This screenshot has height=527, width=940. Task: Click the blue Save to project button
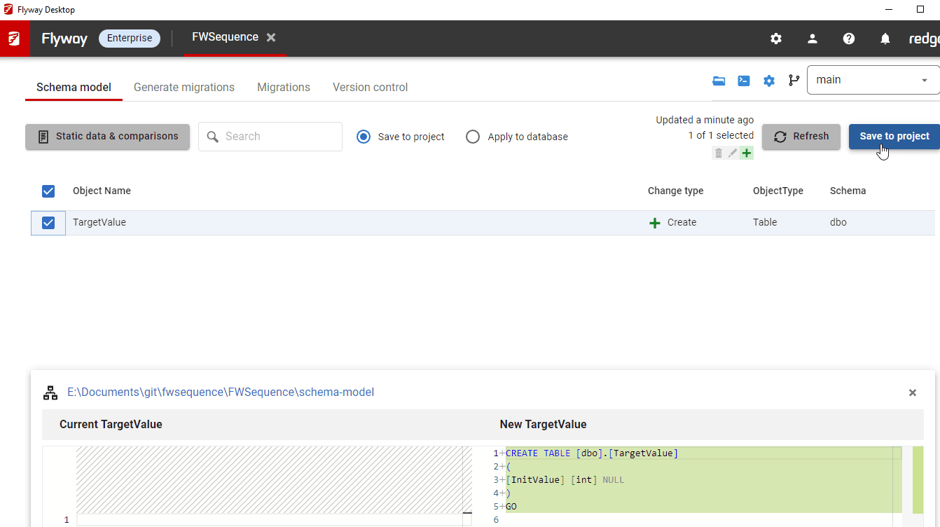(894, 137)
